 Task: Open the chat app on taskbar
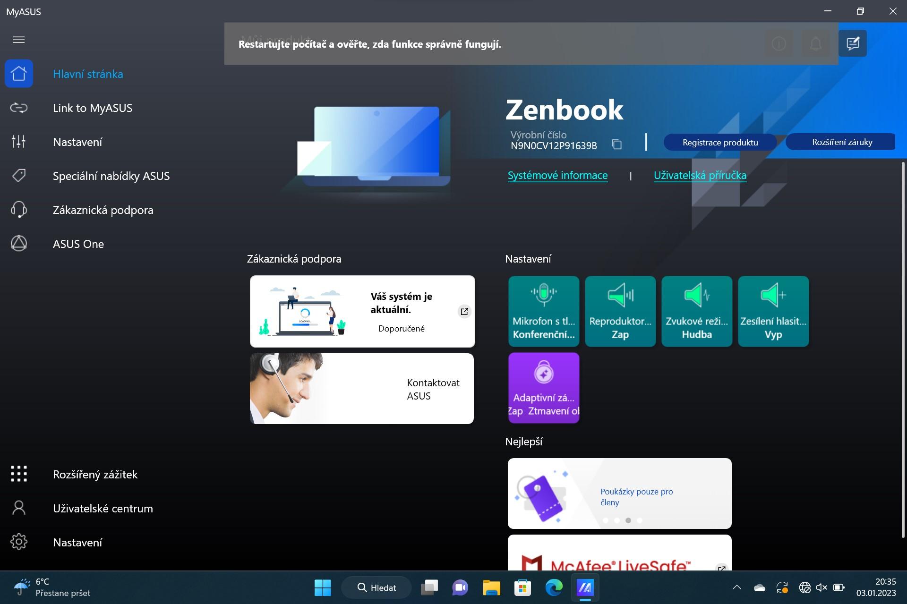click(460, 587)
